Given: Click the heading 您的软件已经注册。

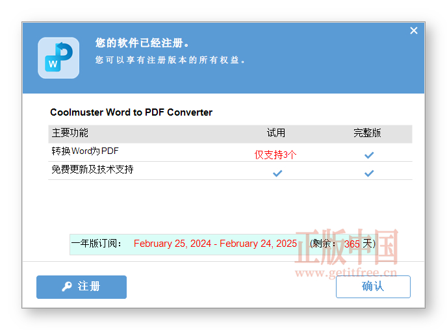Looking at the screenshot, I should (142, 43).
